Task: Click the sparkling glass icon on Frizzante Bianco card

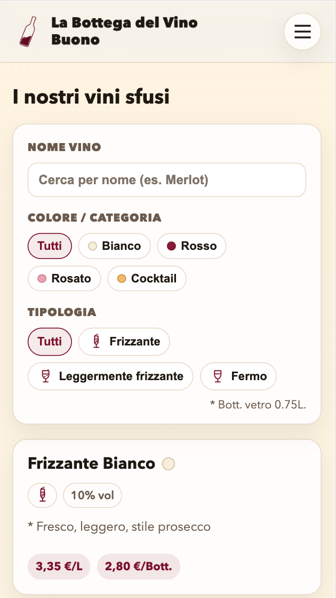Action: [42, 495]
